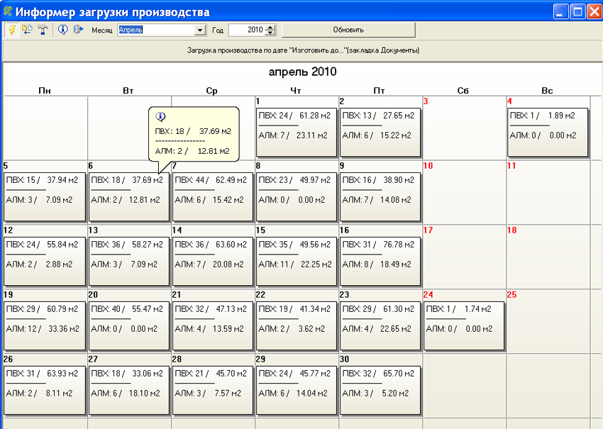Viewport: 603px width, 429px height.
Task: Click the exit door toolbar icon
Action: point(78,30)
